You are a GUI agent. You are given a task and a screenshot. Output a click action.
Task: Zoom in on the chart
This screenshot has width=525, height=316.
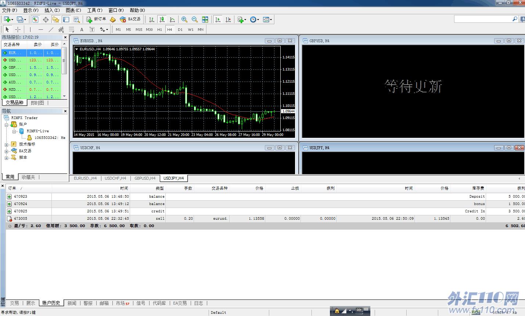coord(184,19)
